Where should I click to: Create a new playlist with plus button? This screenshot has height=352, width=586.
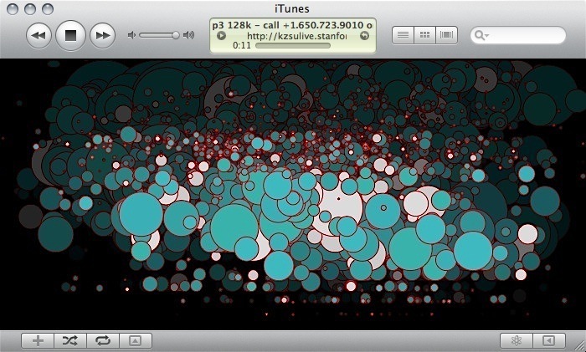(x=38, y=340)
